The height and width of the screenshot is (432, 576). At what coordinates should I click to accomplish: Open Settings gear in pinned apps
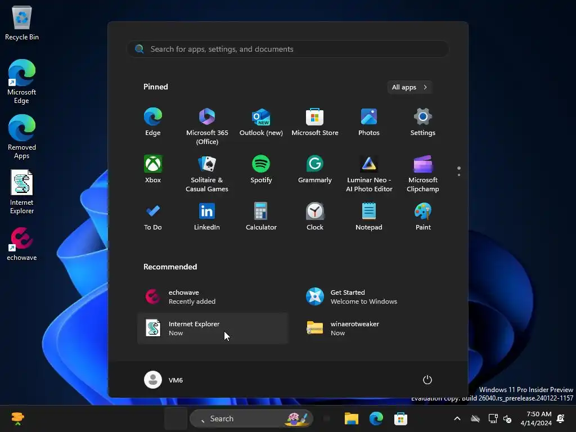point(423,122)
